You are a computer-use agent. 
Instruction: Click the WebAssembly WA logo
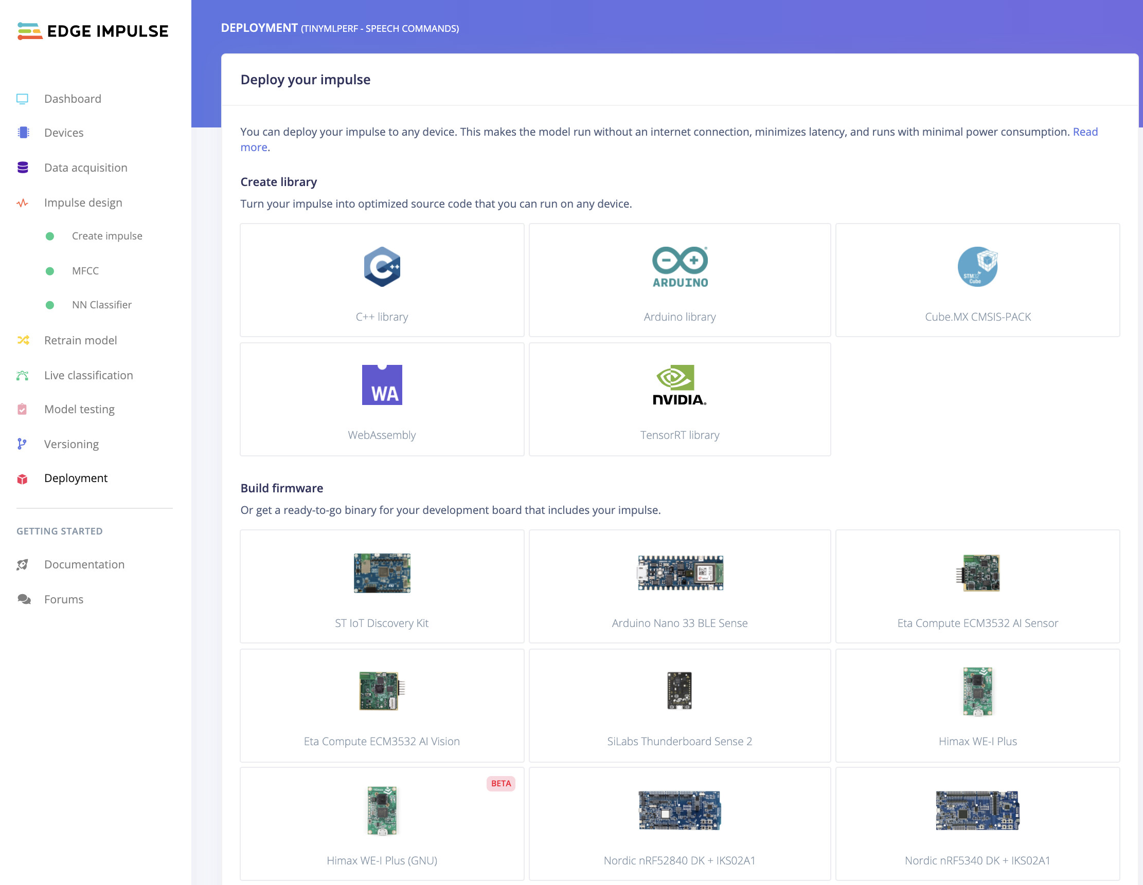[382, 385]
